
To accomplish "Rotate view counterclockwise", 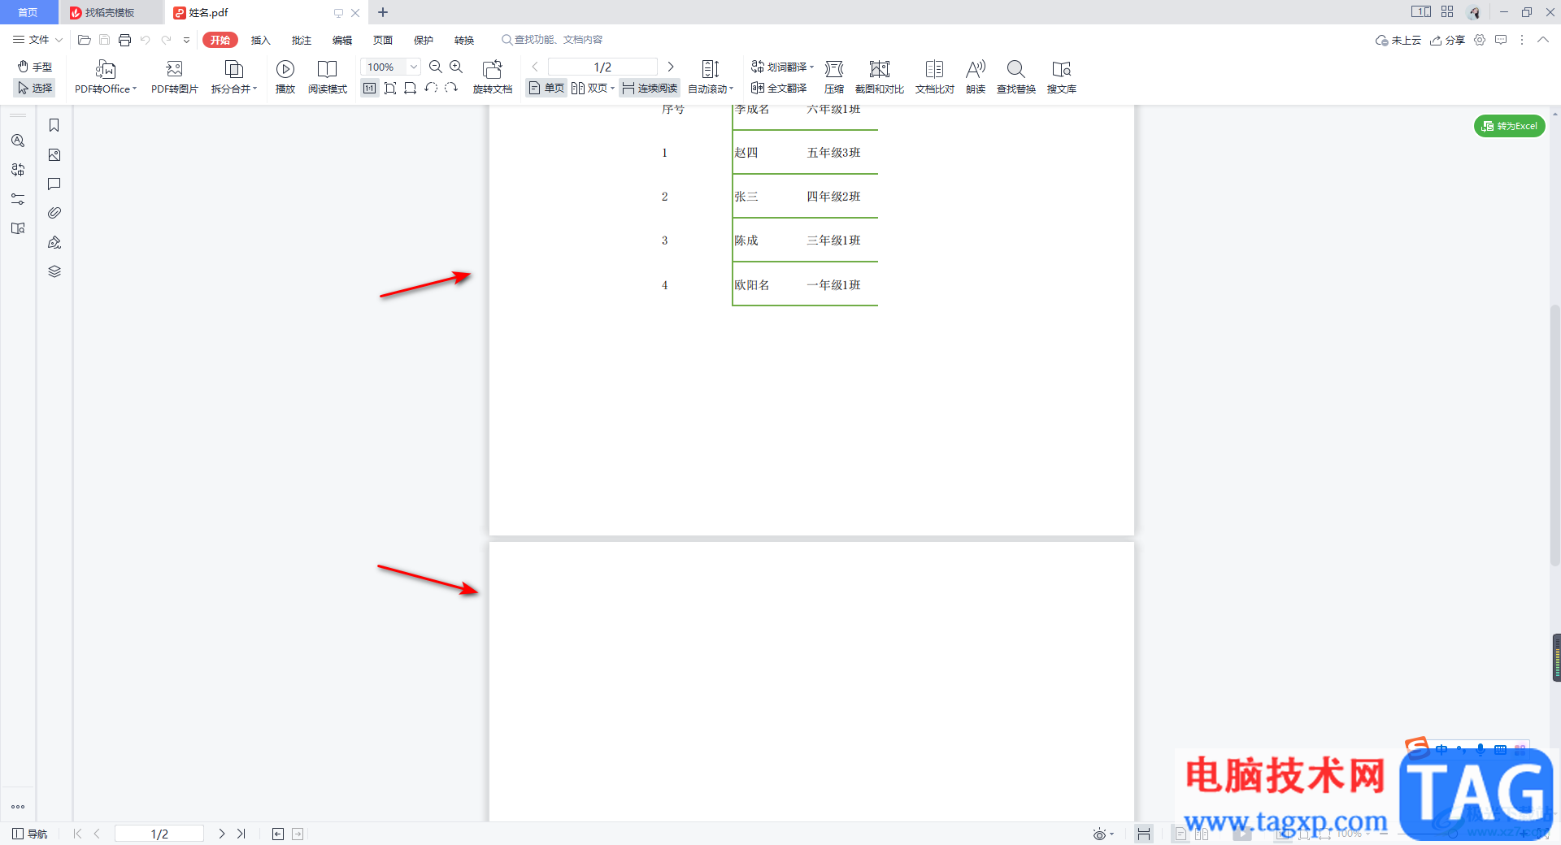I will coord(431,88).
